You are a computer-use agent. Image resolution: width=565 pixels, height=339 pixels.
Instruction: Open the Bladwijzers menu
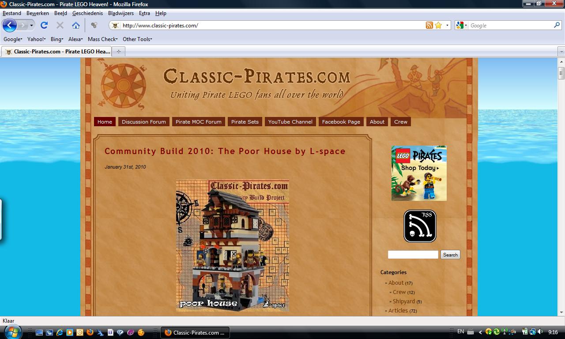121,13
